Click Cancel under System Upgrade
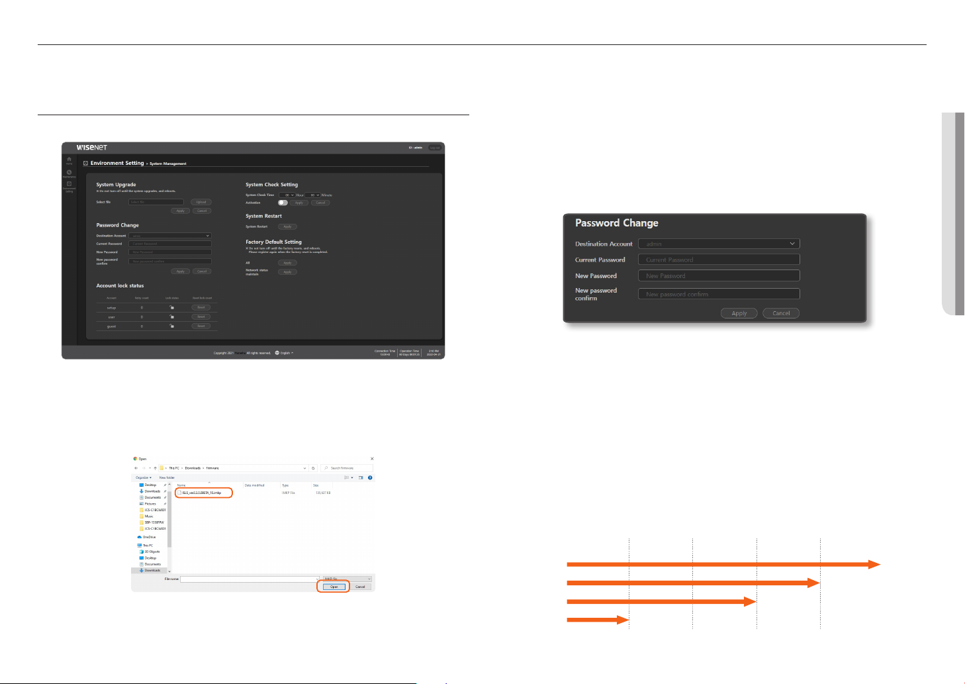The height and width of the screenshot is (684, 965). (202, 211)
